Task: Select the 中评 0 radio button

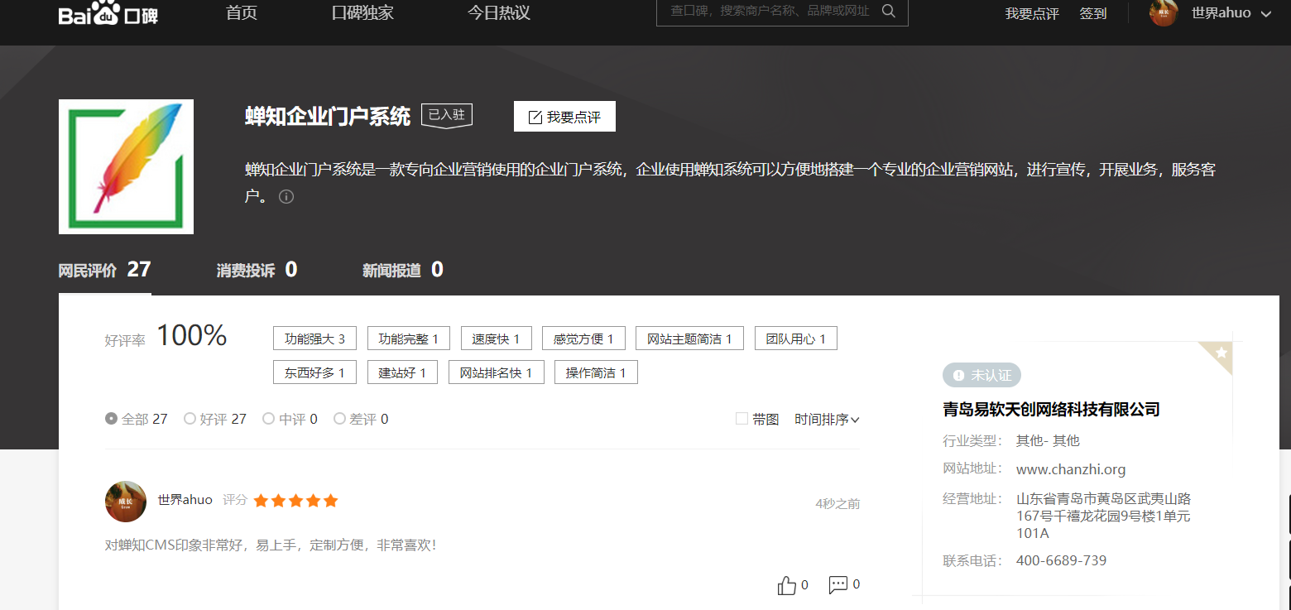Action: click(x=268, y=419)
